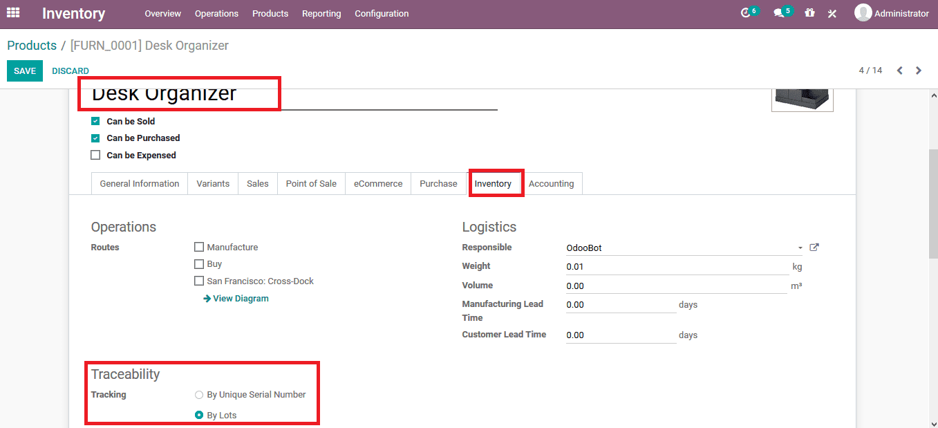Click the product image thumbnail

(803, 100)
